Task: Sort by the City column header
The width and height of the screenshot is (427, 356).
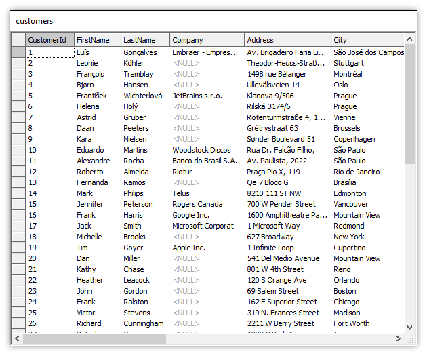Action: click(x=367, y=40)
